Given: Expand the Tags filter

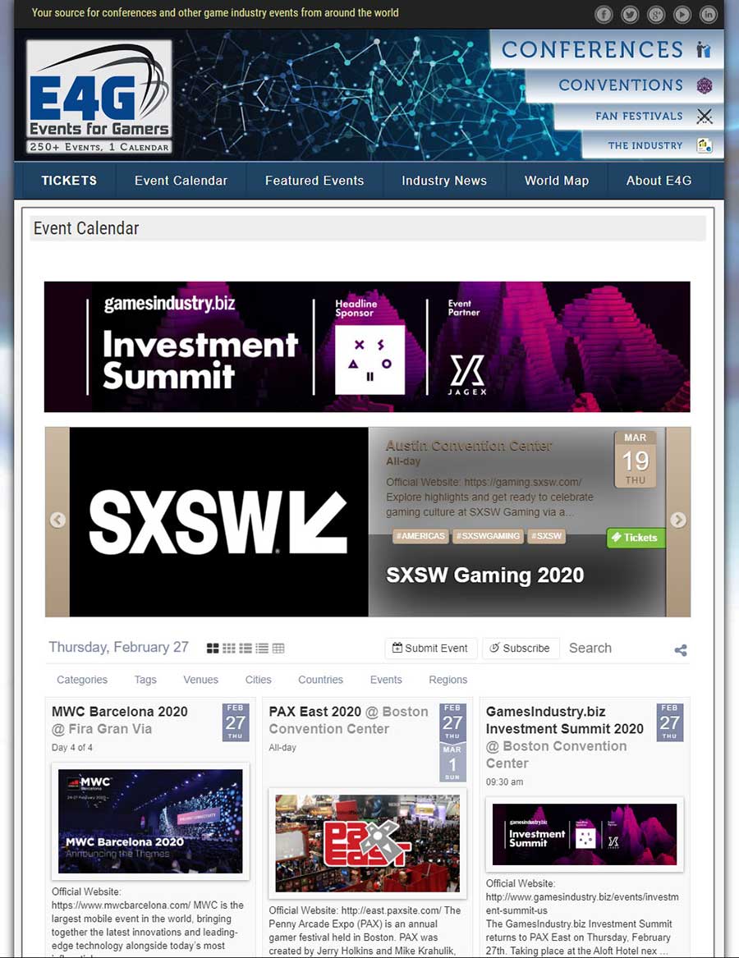Looking at the screenshot, I should click(145, 680).
